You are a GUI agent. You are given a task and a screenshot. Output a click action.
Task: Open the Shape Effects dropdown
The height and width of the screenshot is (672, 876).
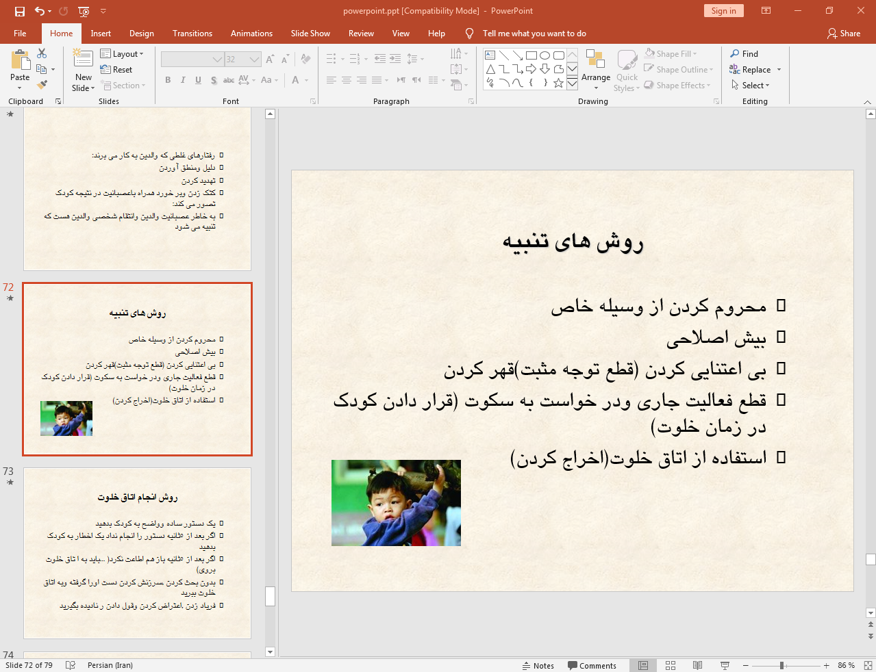click(x=677, y=85)
